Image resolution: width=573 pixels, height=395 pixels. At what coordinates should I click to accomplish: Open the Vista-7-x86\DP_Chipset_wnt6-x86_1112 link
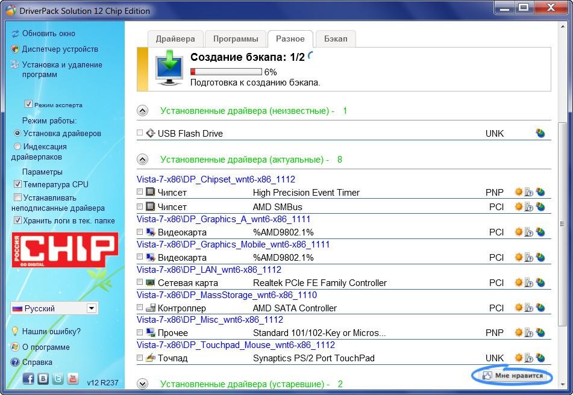(x=216, y=179)
